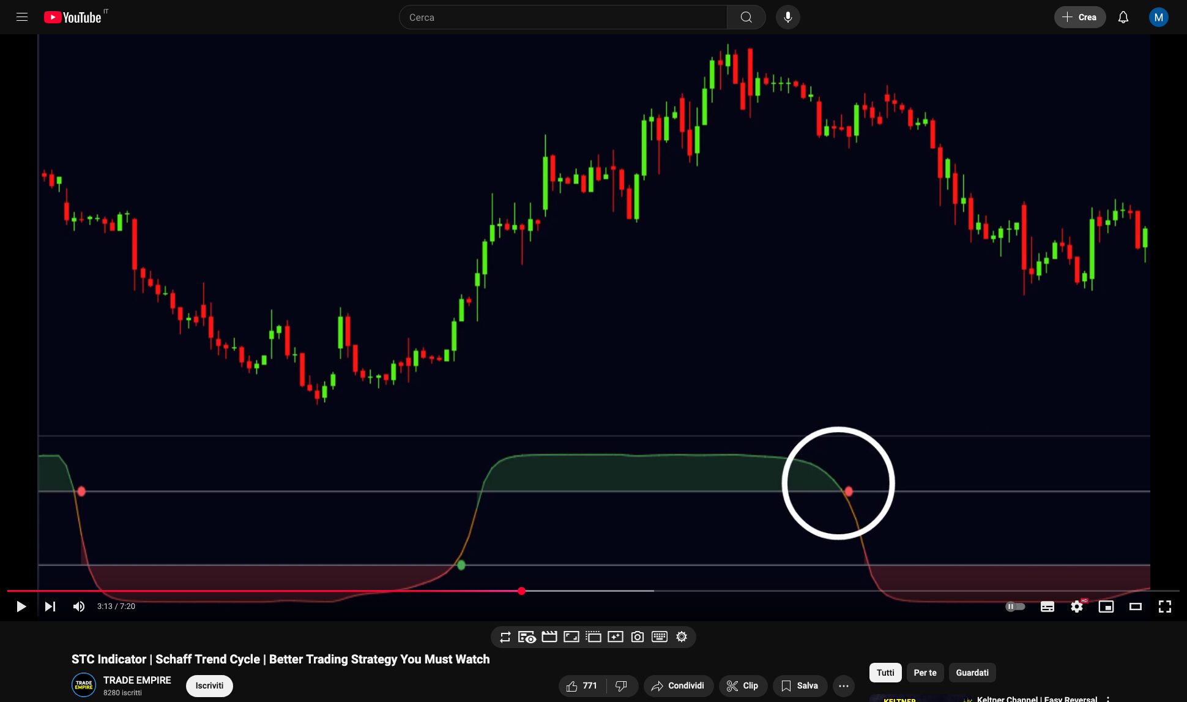Image resolution: width=1187 pixels, height=702 pixels.
Task: Open the notifications bell
Action: pyautogui.click(x=1123, y=17)
